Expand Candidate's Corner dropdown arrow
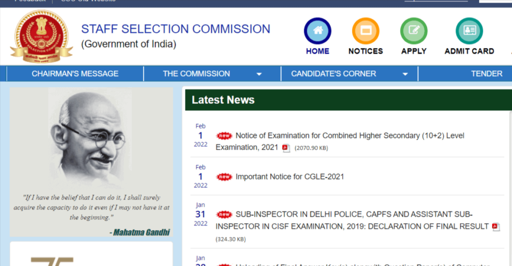 point(405,74)
